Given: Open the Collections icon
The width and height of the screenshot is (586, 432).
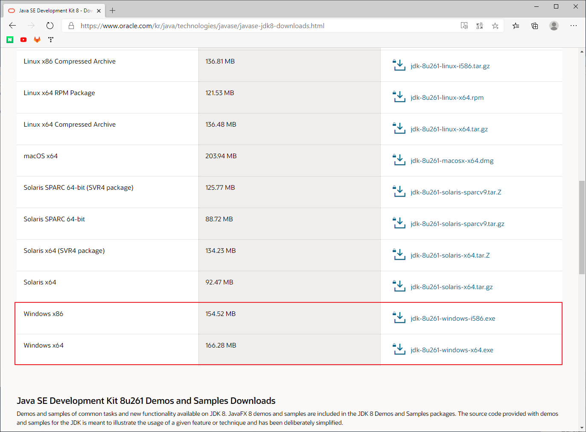Looking at the screenshot, I should [534, 26].
